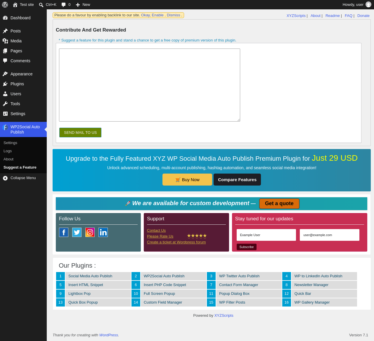The image size is (374, 341).
Task: Click the Appearance brush icon
Action: point(5,74)
